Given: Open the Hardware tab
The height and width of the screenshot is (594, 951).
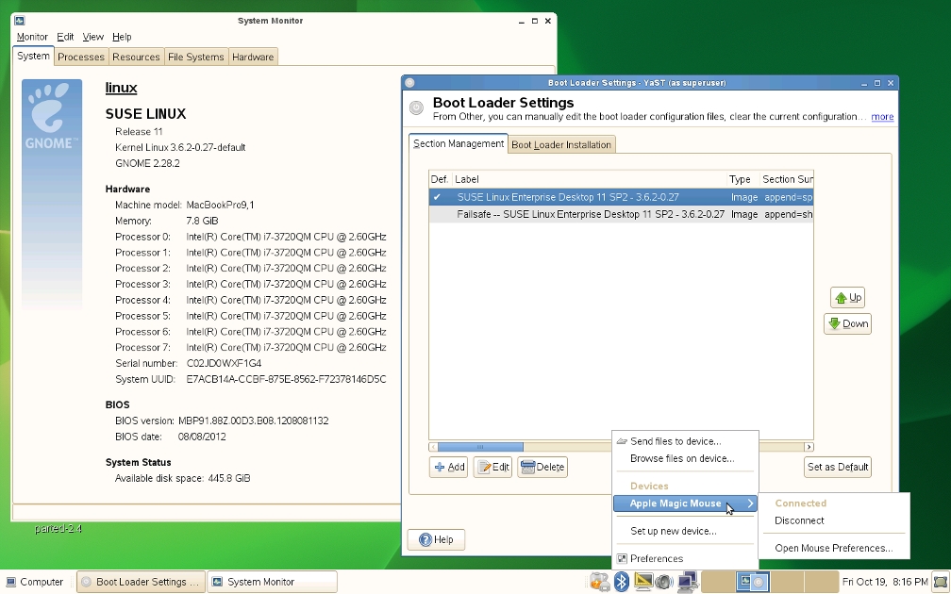Looking at the screenshot, I should pyautogui.click(x=253, y=57).
